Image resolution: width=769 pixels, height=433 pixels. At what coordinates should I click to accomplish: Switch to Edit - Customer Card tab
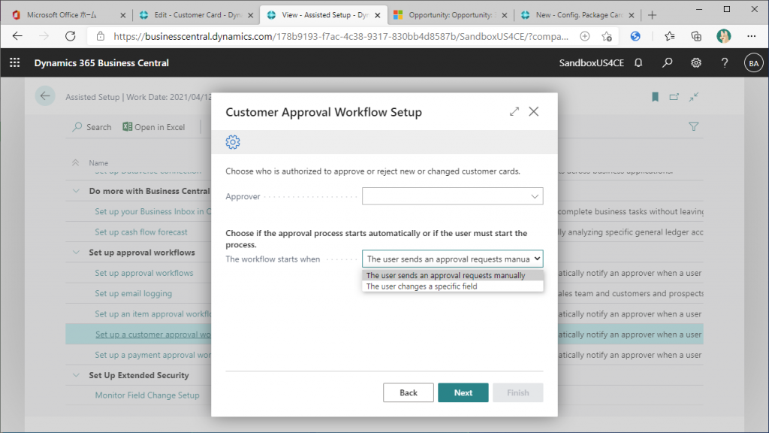click(x=198, y=15)
